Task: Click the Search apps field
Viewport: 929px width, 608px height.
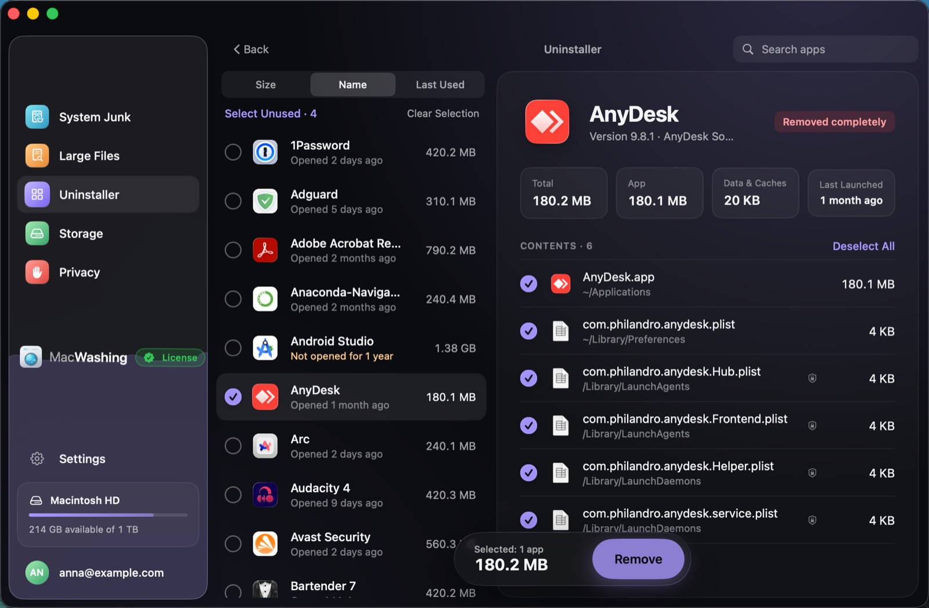Action: coord(825,49)
